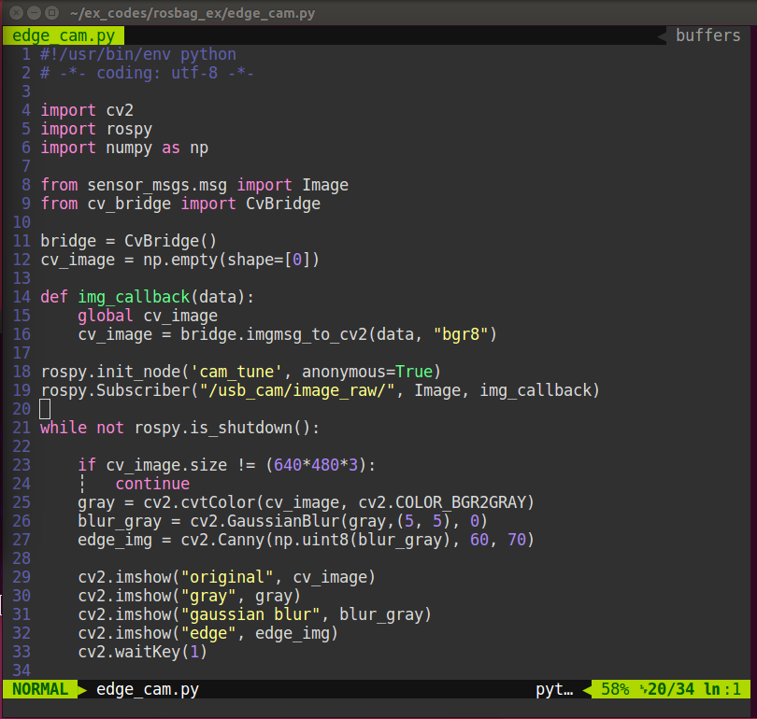Click 'cv2.waitKey(1)' call
This screenshot has height=719, width=757.
click(143, 652)
